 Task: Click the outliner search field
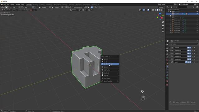pyautogui.click(x=182, y=7)
